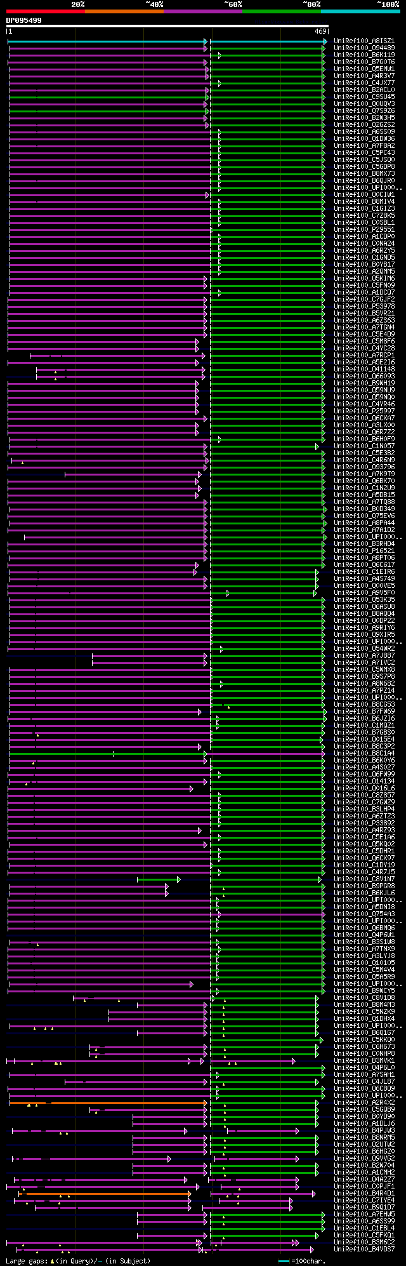The image size is (406, 1266).
Task: Select label UniRef100_B4R4D1
Action: point(364,1193)
